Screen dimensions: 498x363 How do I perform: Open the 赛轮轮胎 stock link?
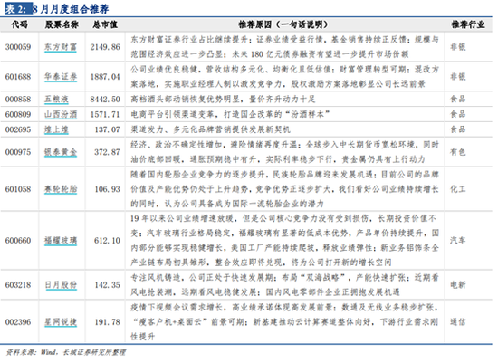pos(61,189)
